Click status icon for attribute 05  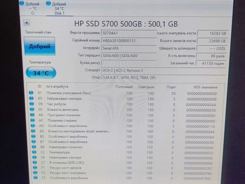pyautogui.click(x=32, y=98)
